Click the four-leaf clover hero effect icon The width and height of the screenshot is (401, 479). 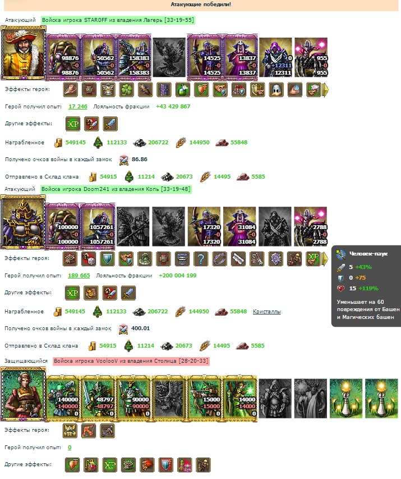point(126,90)
